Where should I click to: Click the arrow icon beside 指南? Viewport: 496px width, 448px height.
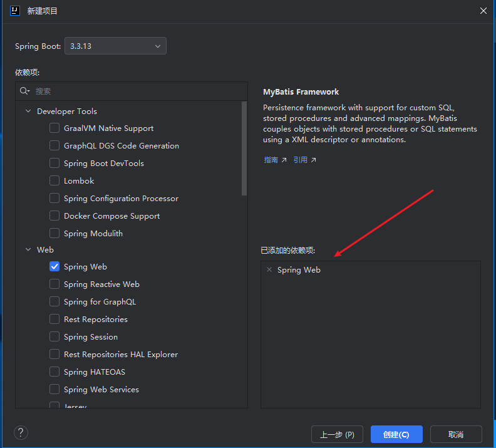(x=284, y=160)
